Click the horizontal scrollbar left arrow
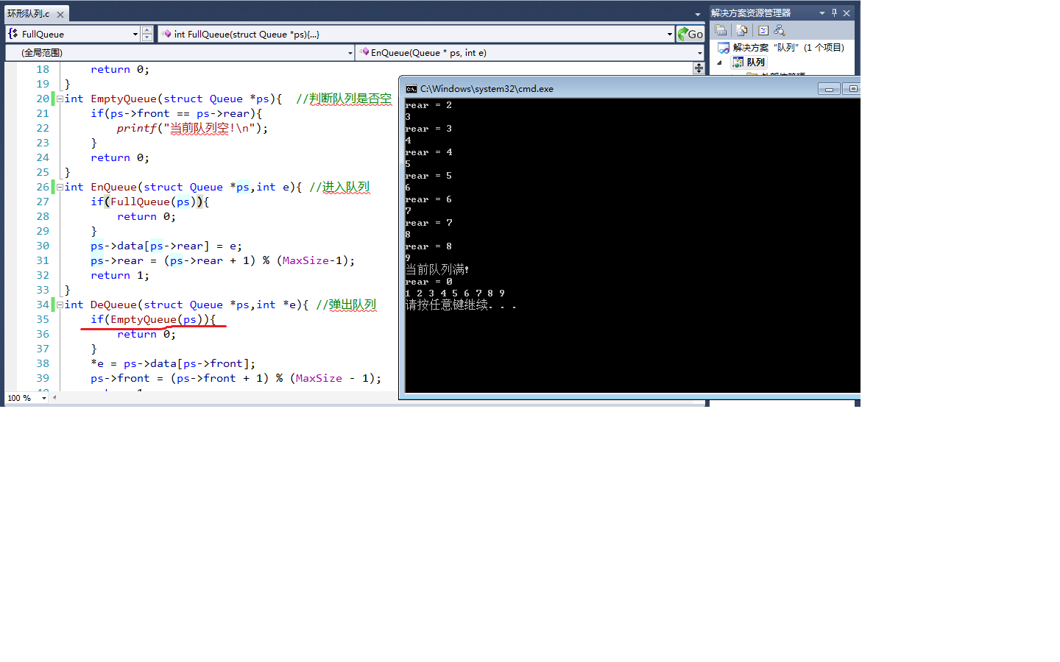 (x=54, y=398)
